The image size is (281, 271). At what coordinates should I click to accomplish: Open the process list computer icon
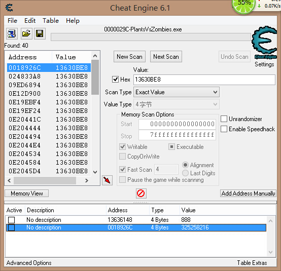(x=12, y=33)
